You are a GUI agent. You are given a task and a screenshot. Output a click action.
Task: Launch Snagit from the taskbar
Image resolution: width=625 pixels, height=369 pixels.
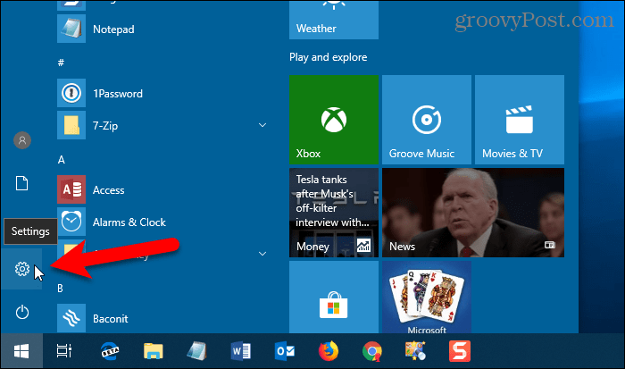(x=460, y=351)
